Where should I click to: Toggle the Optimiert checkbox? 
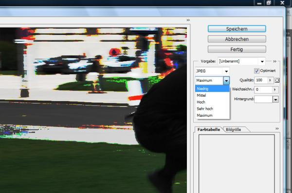256,70
